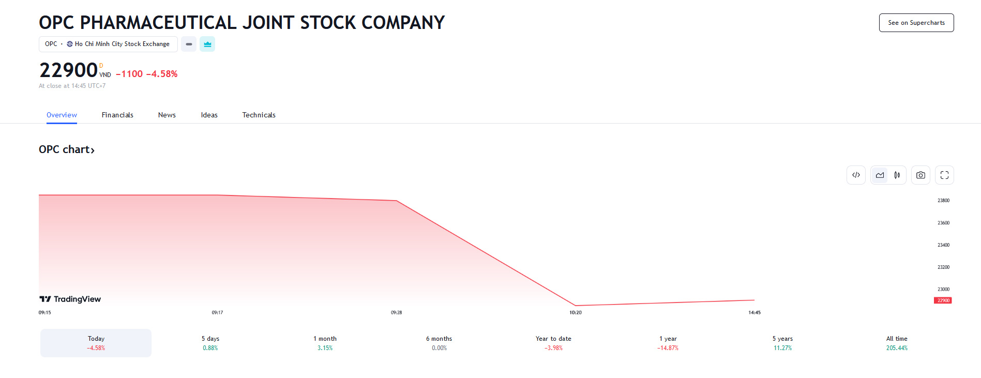Screen dimensions: 981x378
Task: Click the orange delayed data 'D' indicator
Action: point(101,66)
